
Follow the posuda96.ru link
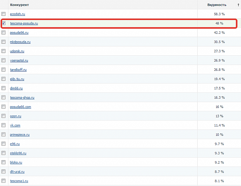coord(19,33)
